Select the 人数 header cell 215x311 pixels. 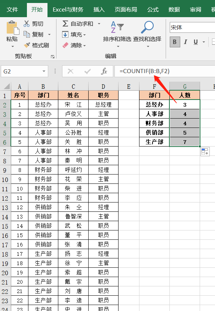coord(185,95)
